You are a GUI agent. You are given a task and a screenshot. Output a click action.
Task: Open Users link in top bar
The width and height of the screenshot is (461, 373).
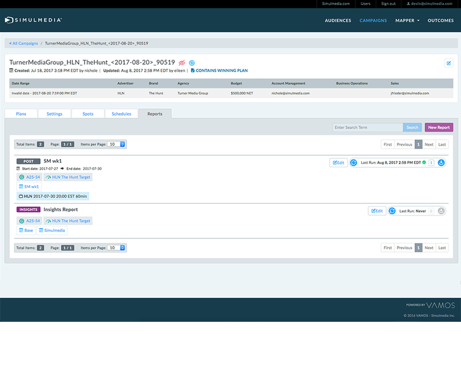point(366,4)
